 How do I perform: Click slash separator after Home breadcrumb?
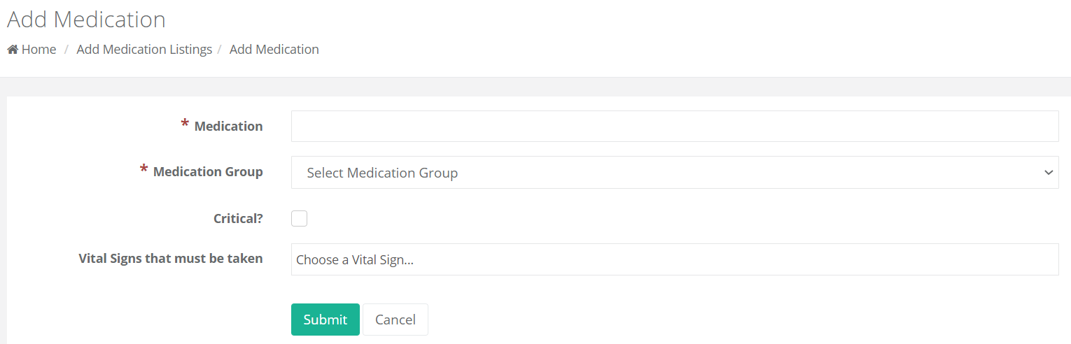click(66, 50)
